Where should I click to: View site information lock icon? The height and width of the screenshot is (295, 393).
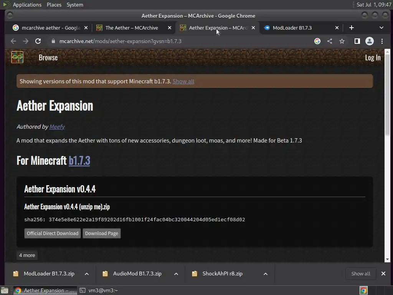[x=53, y=41]
